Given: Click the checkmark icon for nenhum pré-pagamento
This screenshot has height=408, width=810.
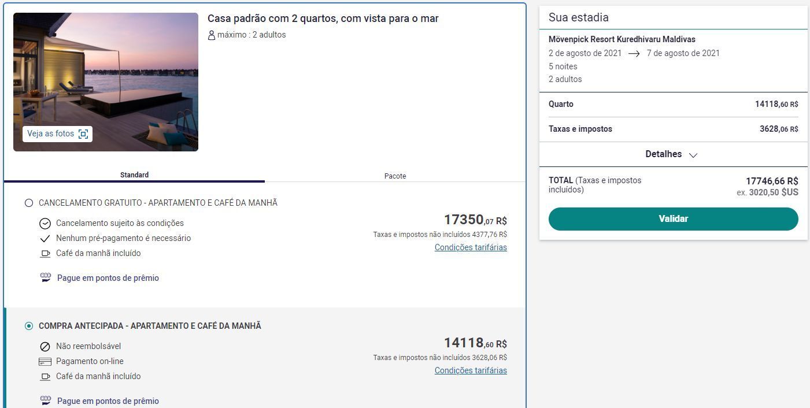Looking at the screenshot, I should [x=45, y=238].
